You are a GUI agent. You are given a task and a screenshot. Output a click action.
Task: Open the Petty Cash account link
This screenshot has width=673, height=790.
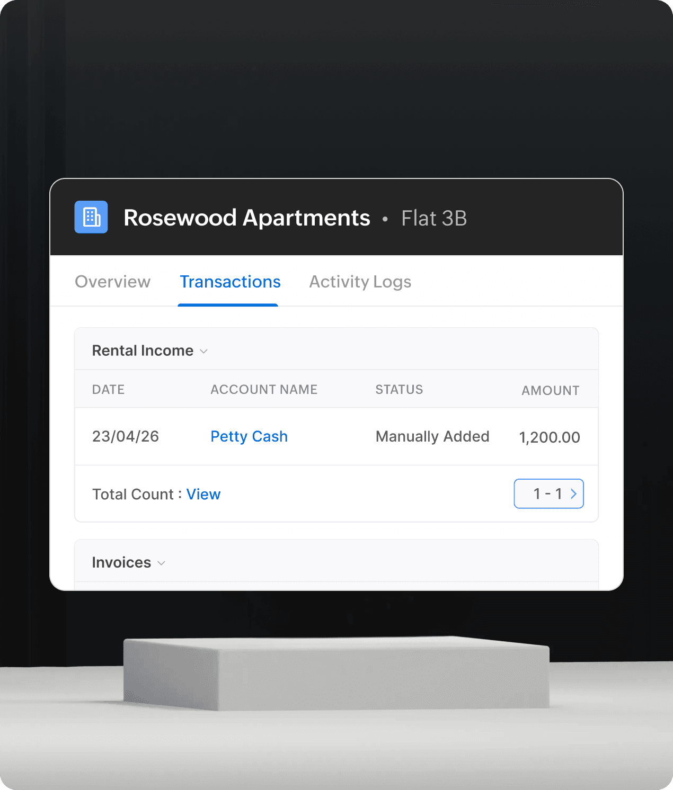coord(249,436)
